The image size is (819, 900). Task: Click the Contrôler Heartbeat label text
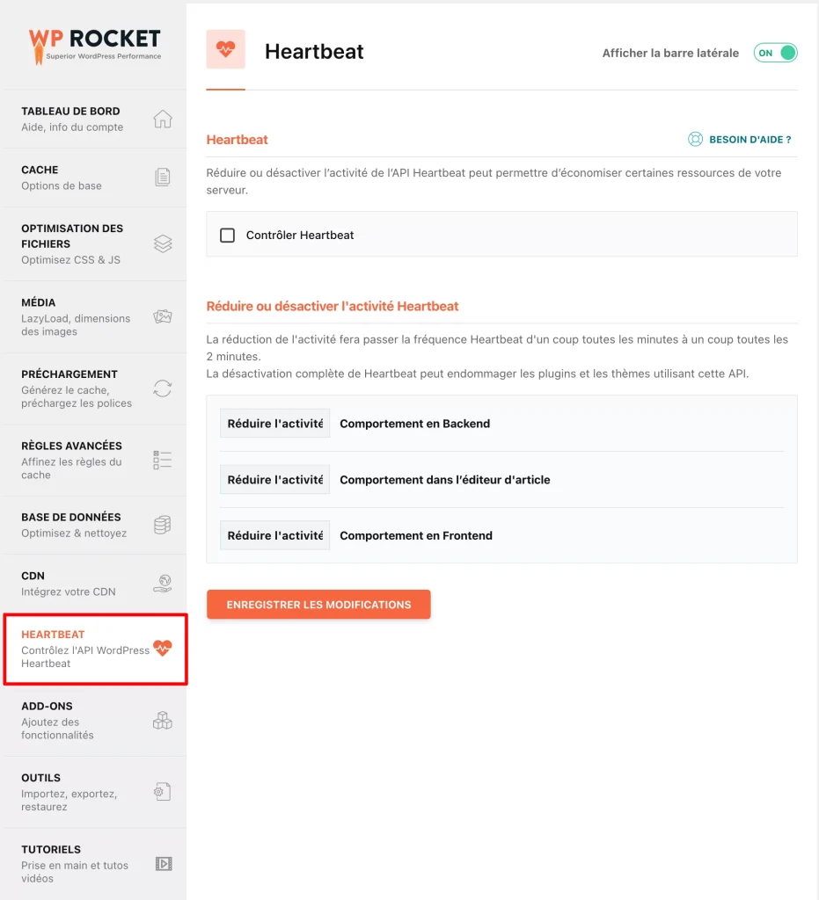[300, 236]
